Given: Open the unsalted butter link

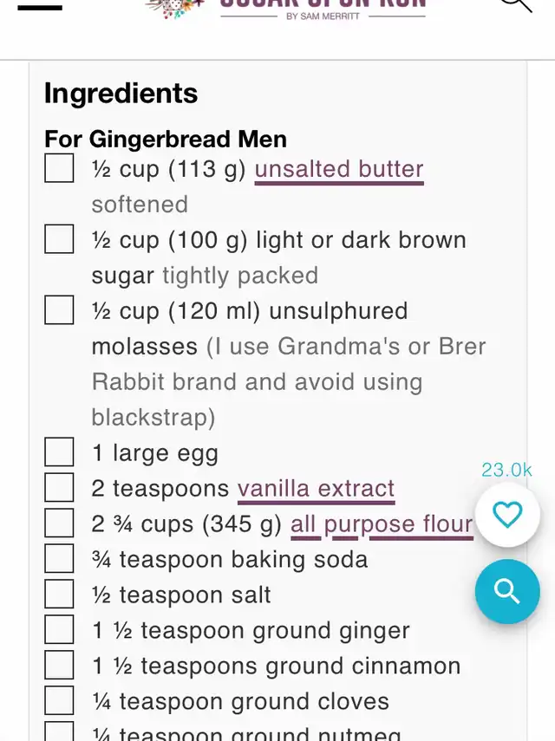Looking at the screenshot, I should coord(338,169).
